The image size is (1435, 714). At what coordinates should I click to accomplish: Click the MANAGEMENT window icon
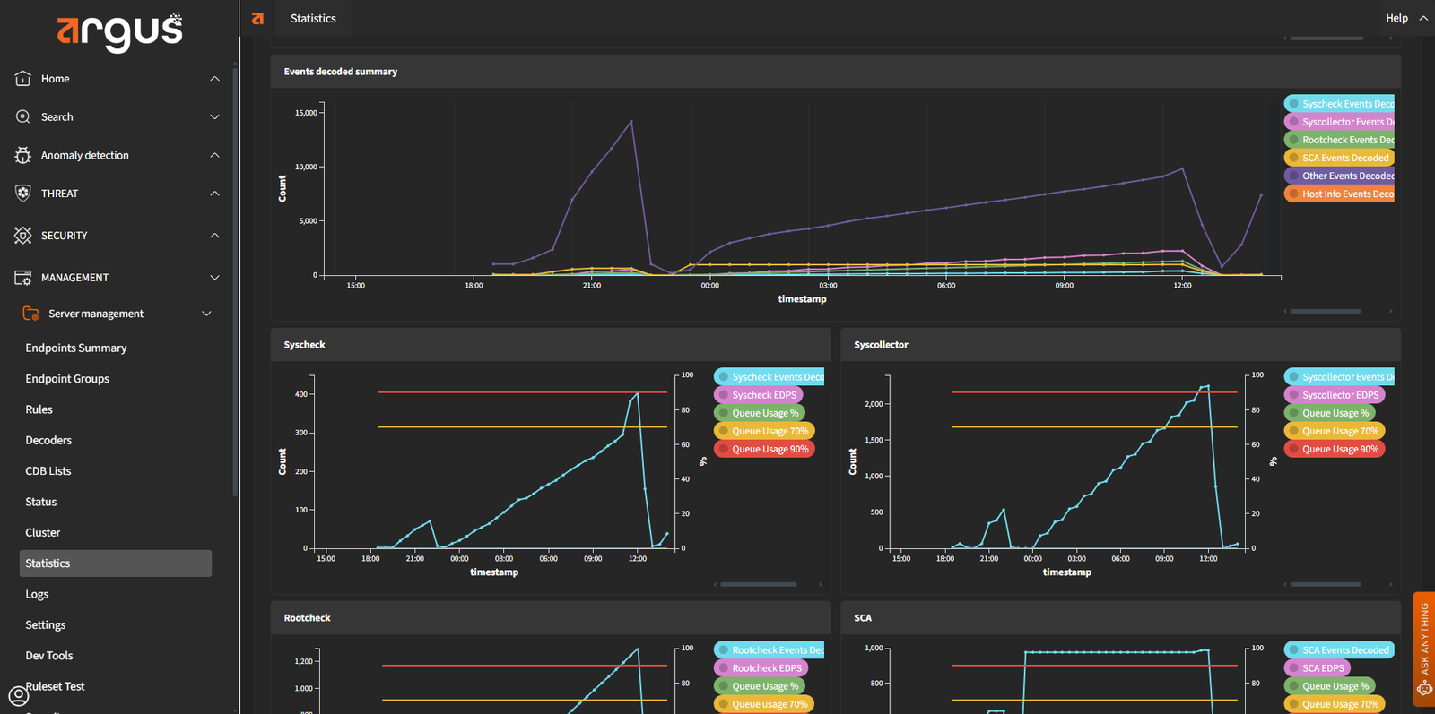pos(23,278)
